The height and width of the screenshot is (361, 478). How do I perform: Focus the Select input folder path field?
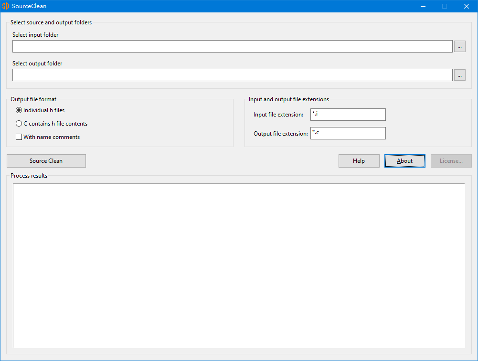pyautogui.click(x=232, y=46)
